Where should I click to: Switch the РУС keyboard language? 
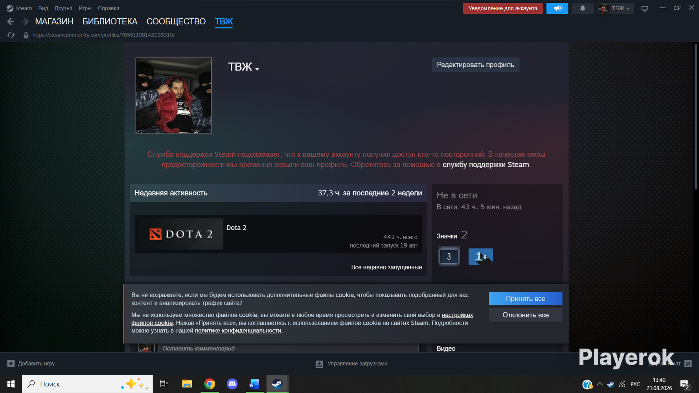tap(635, 384)
